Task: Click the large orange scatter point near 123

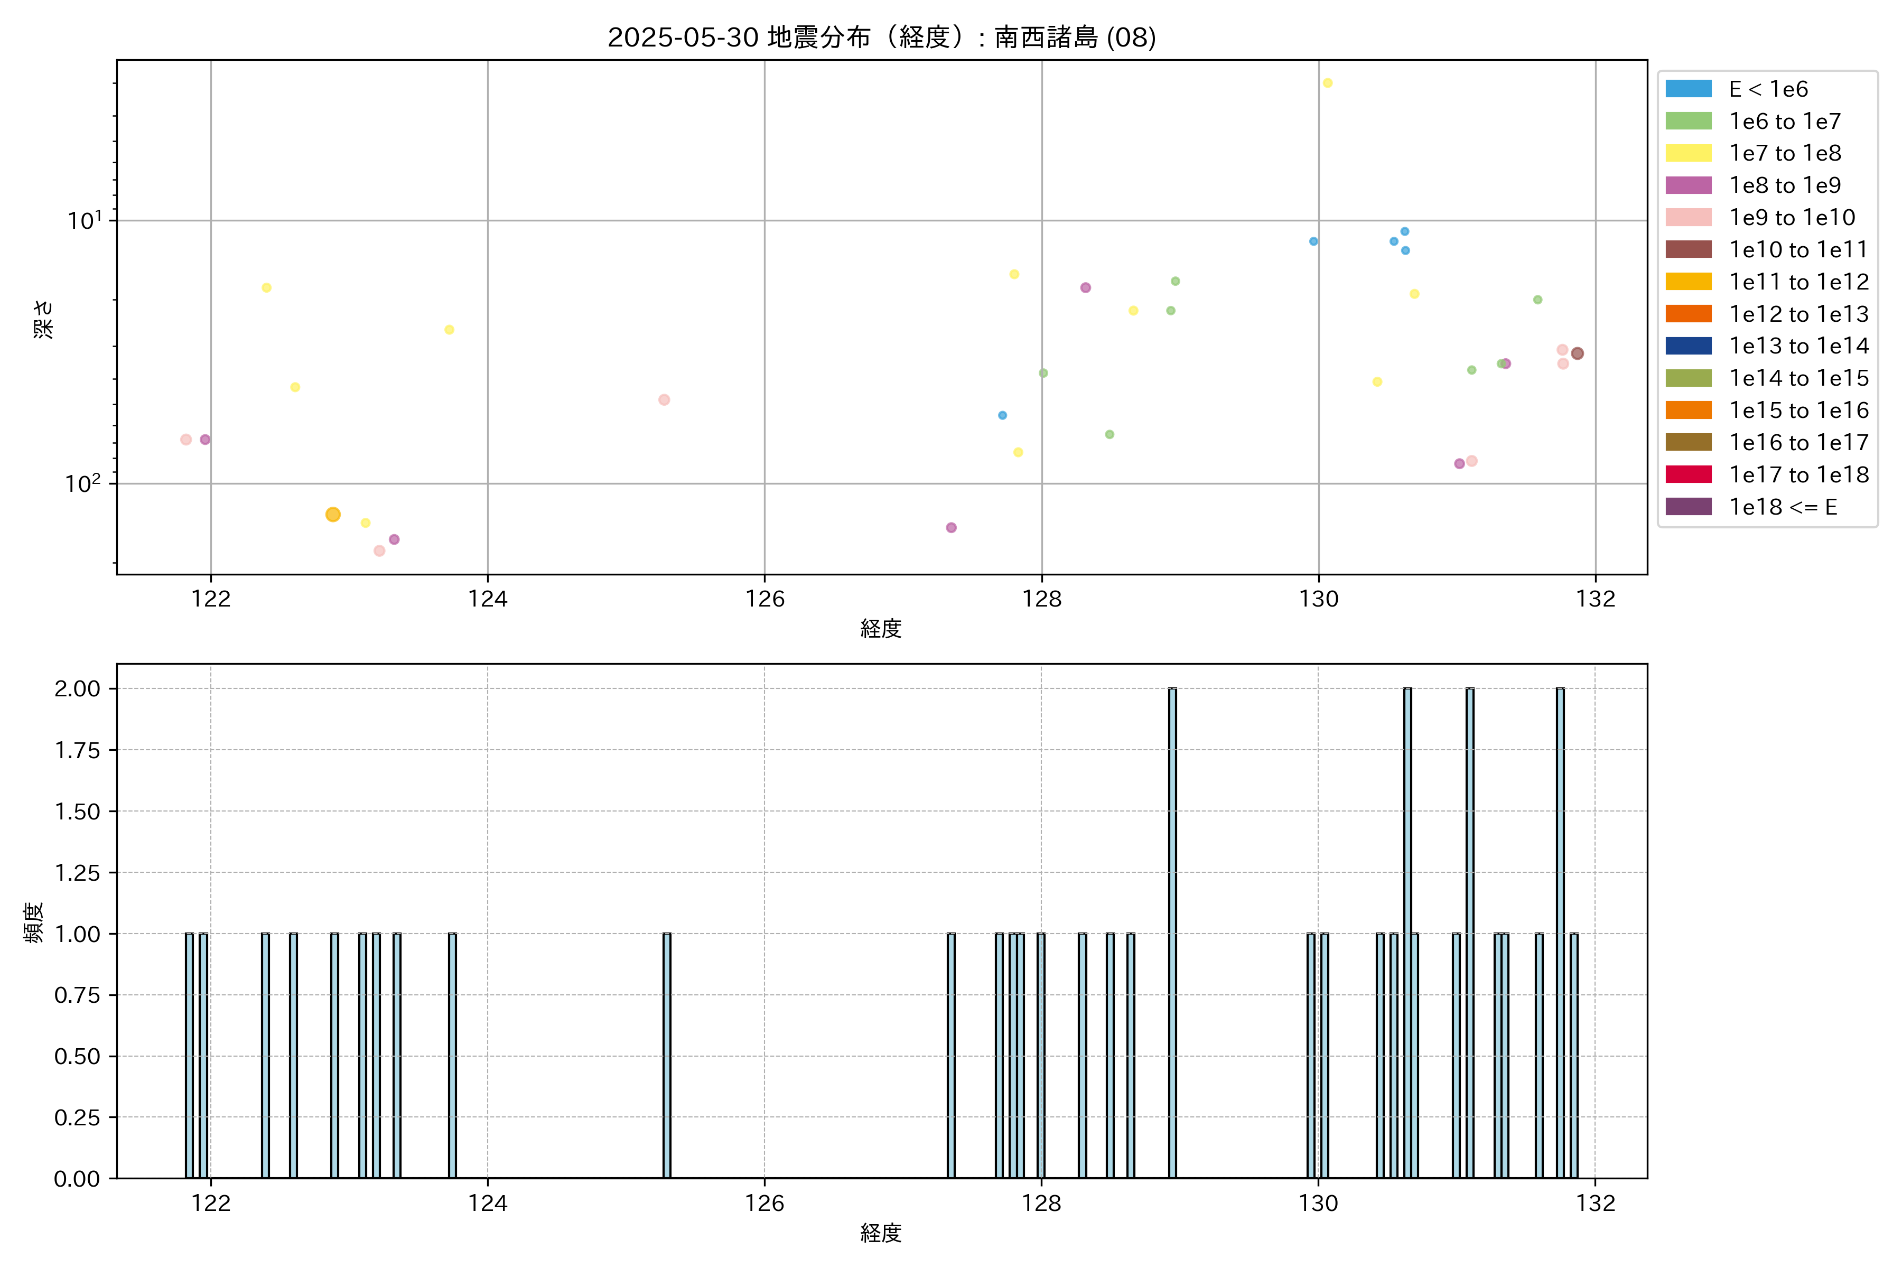Action: tap(333, 514)
